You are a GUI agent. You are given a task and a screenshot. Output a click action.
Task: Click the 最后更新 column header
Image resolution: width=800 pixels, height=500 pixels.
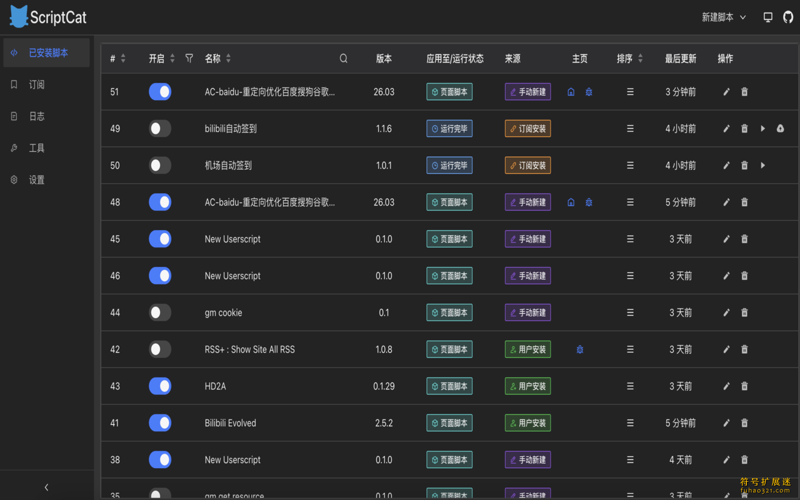click(x=681, y=58)
